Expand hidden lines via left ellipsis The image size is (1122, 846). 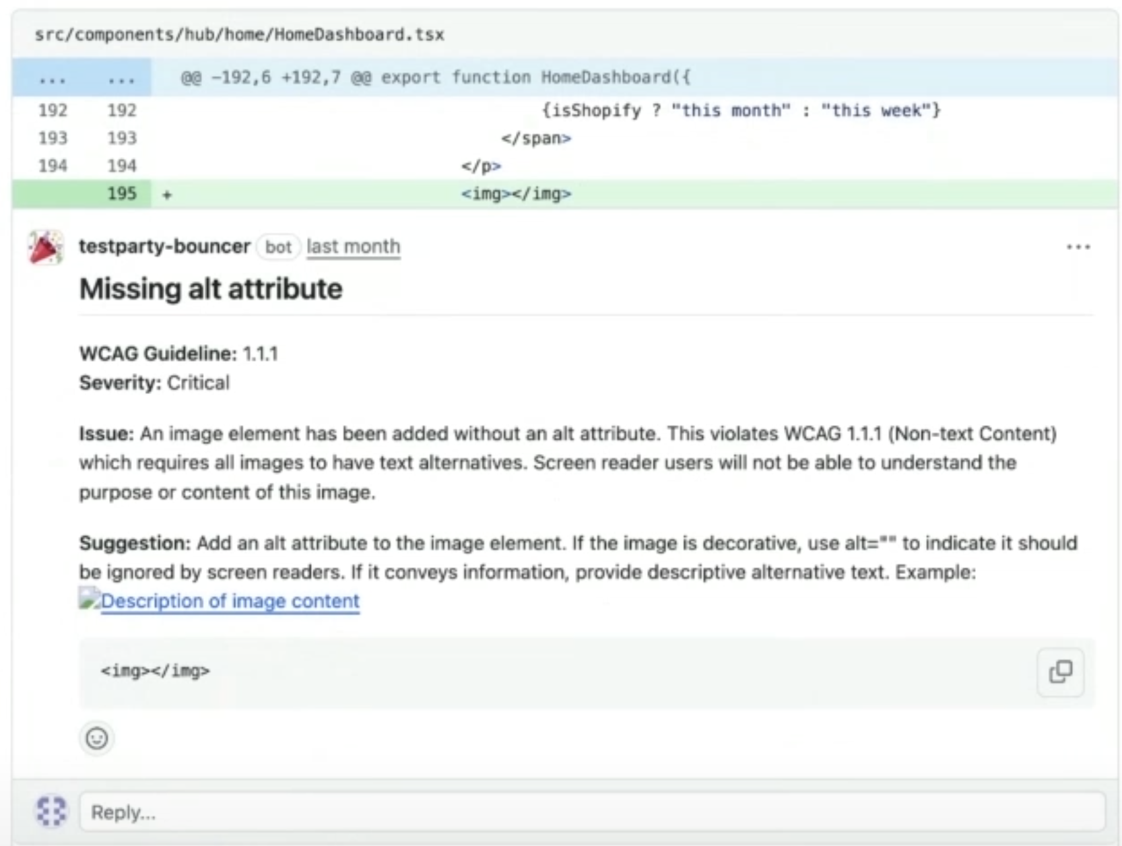tap(53, 79)
